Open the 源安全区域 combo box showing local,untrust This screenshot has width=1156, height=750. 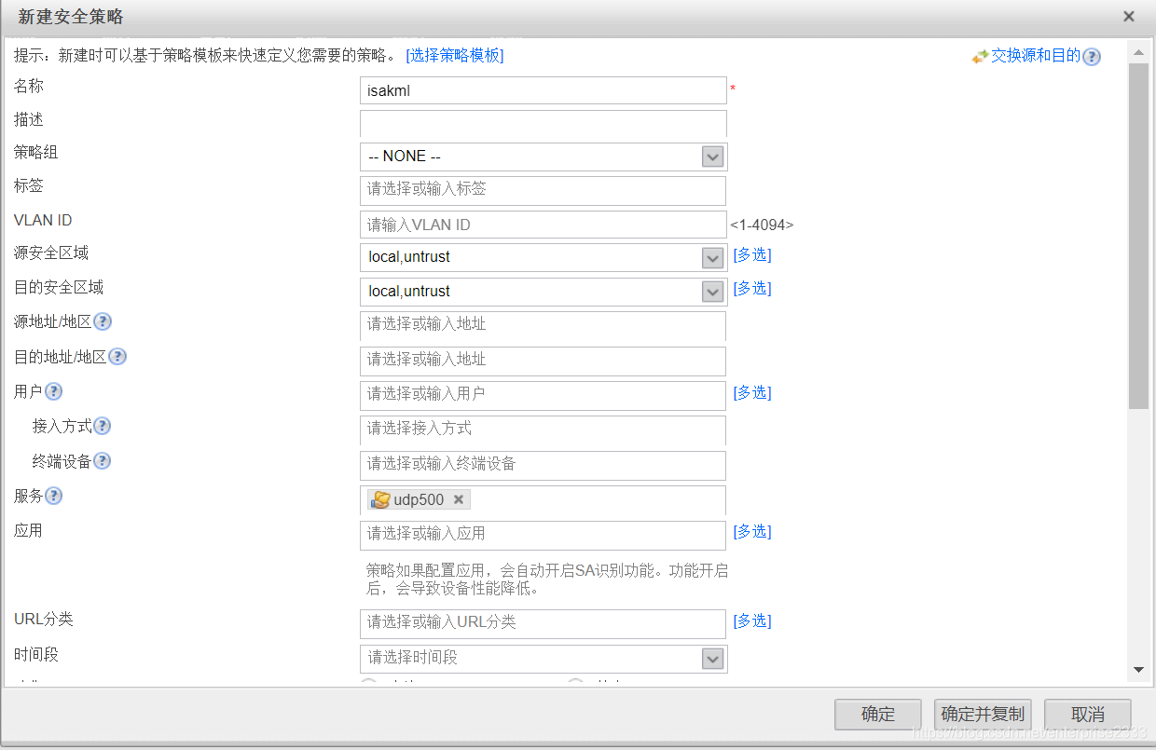point(544,258)
